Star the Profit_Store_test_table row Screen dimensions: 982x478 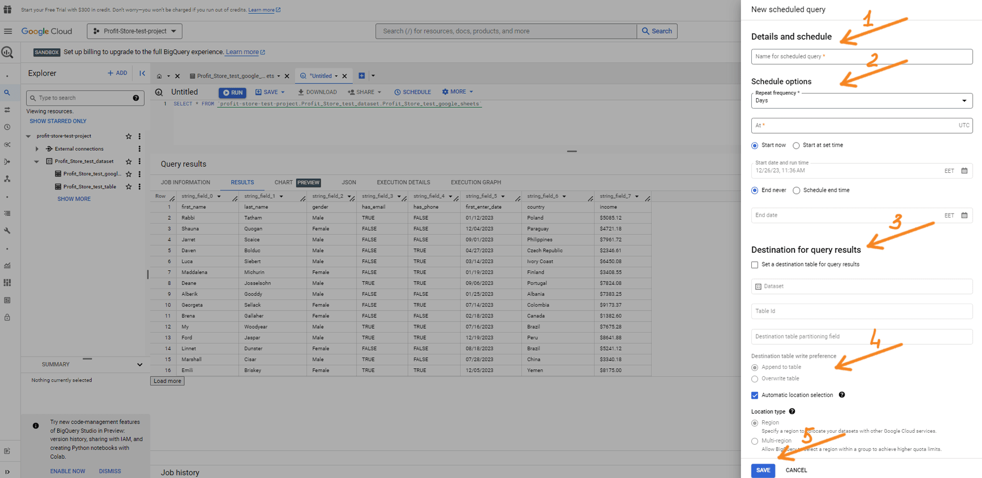tap(129, 187)
